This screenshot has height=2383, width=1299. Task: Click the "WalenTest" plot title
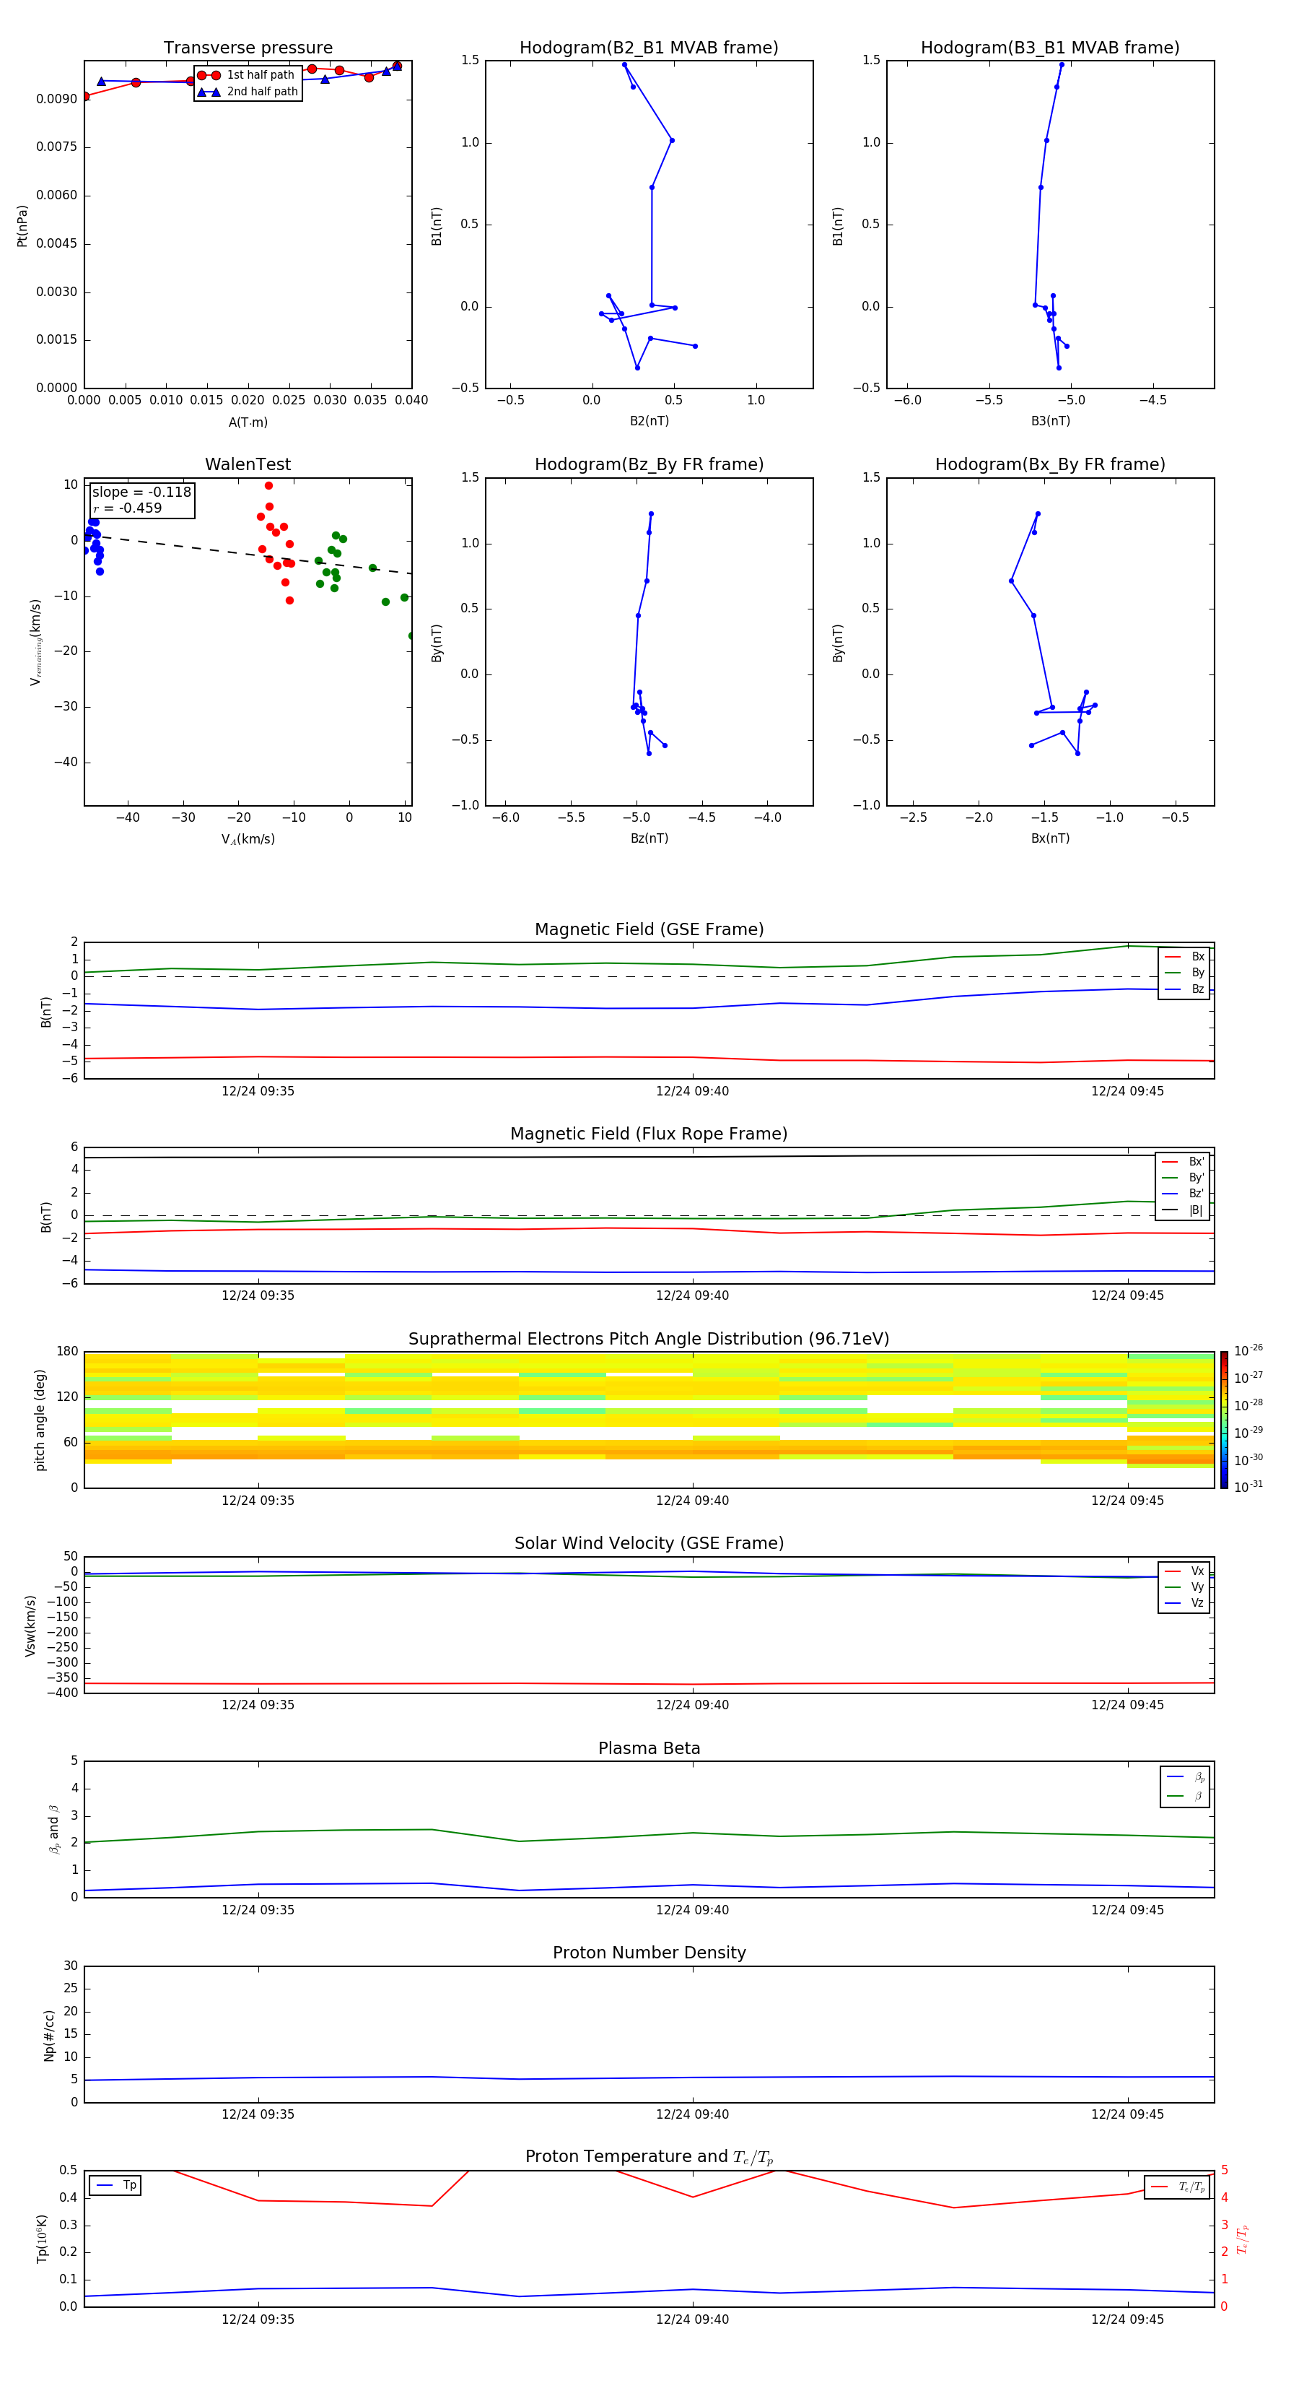coord(248,464)
